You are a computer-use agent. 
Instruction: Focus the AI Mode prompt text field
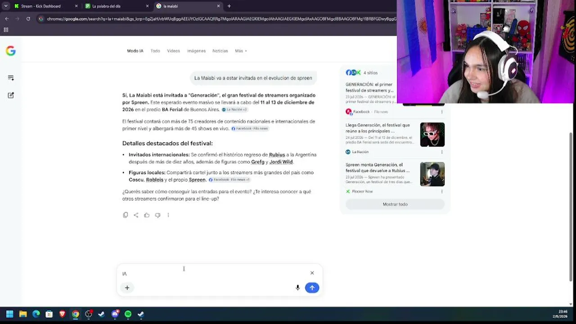click(x=214, y=273)
